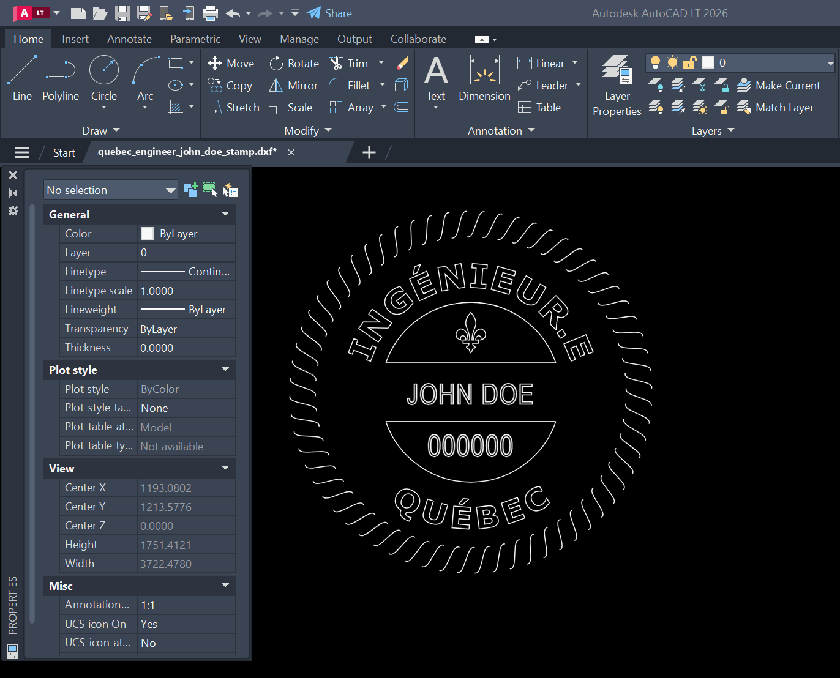Click the Share button
The height and width of the screenshot is (678, 840).
pyautogui.click(x=329, y=13)
